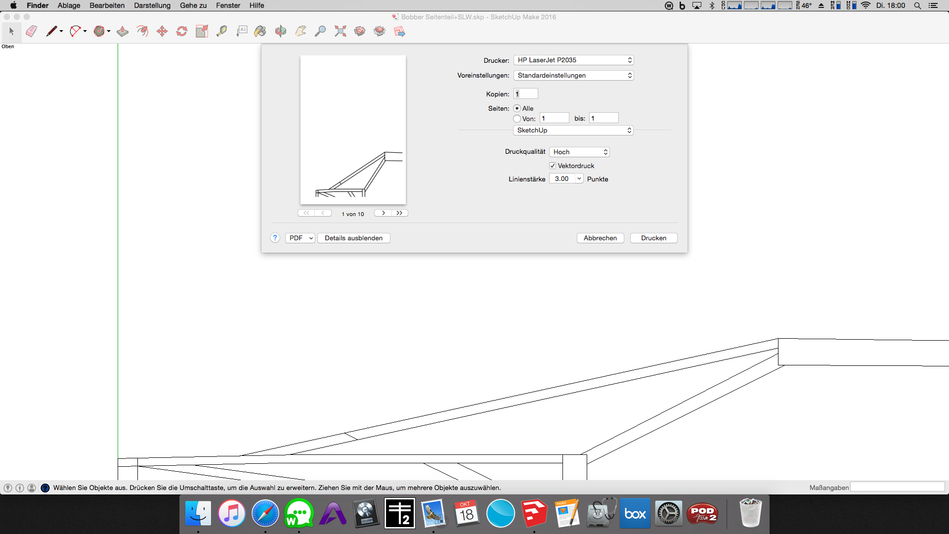Image resolution: width=949 pixels, height=534 pixels.
Task: Select the Von page range radio button
Action: click(x=517, y=119)
